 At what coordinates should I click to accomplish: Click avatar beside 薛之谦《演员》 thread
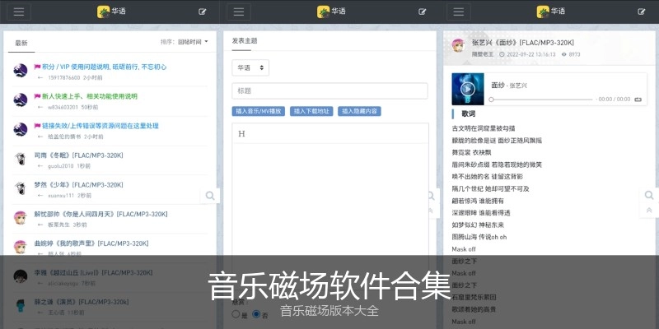(x=20, y=305)
